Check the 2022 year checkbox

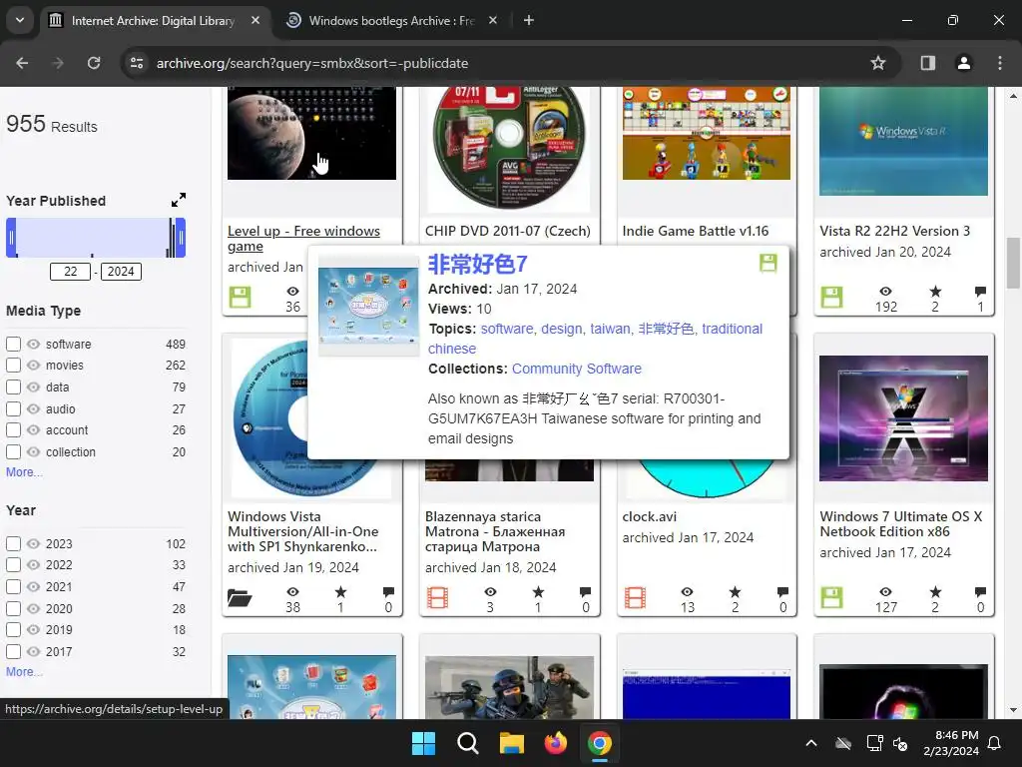coord(13,565)
